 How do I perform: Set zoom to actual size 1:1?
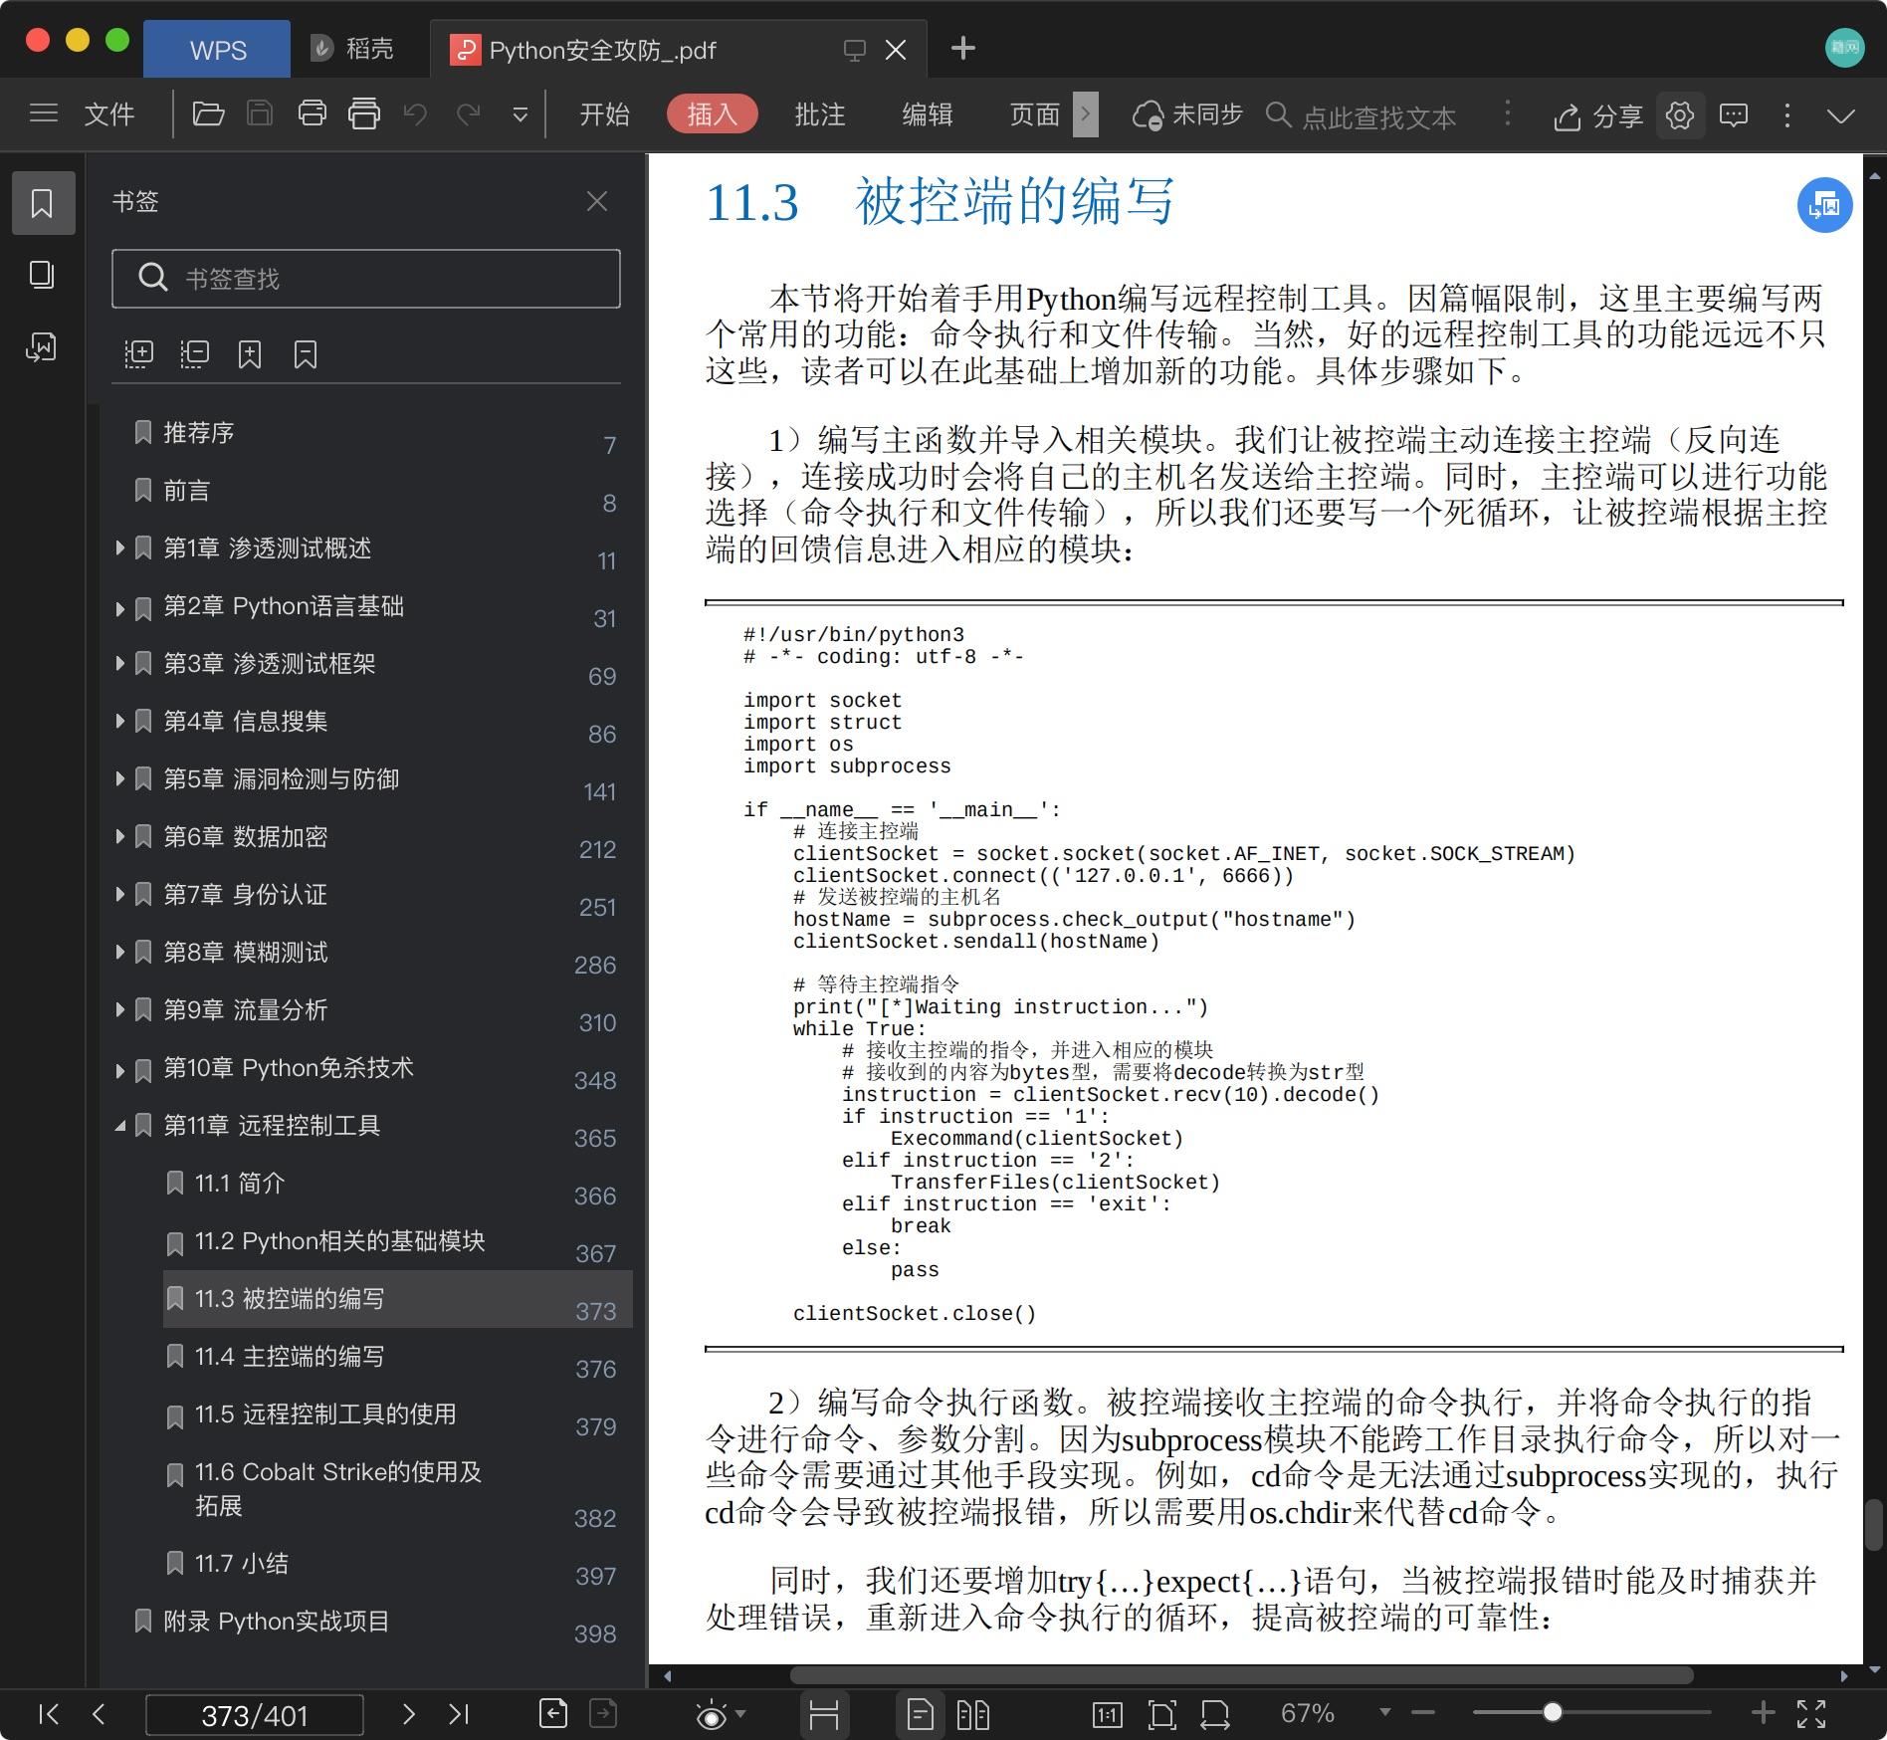pos(1107,1714)
